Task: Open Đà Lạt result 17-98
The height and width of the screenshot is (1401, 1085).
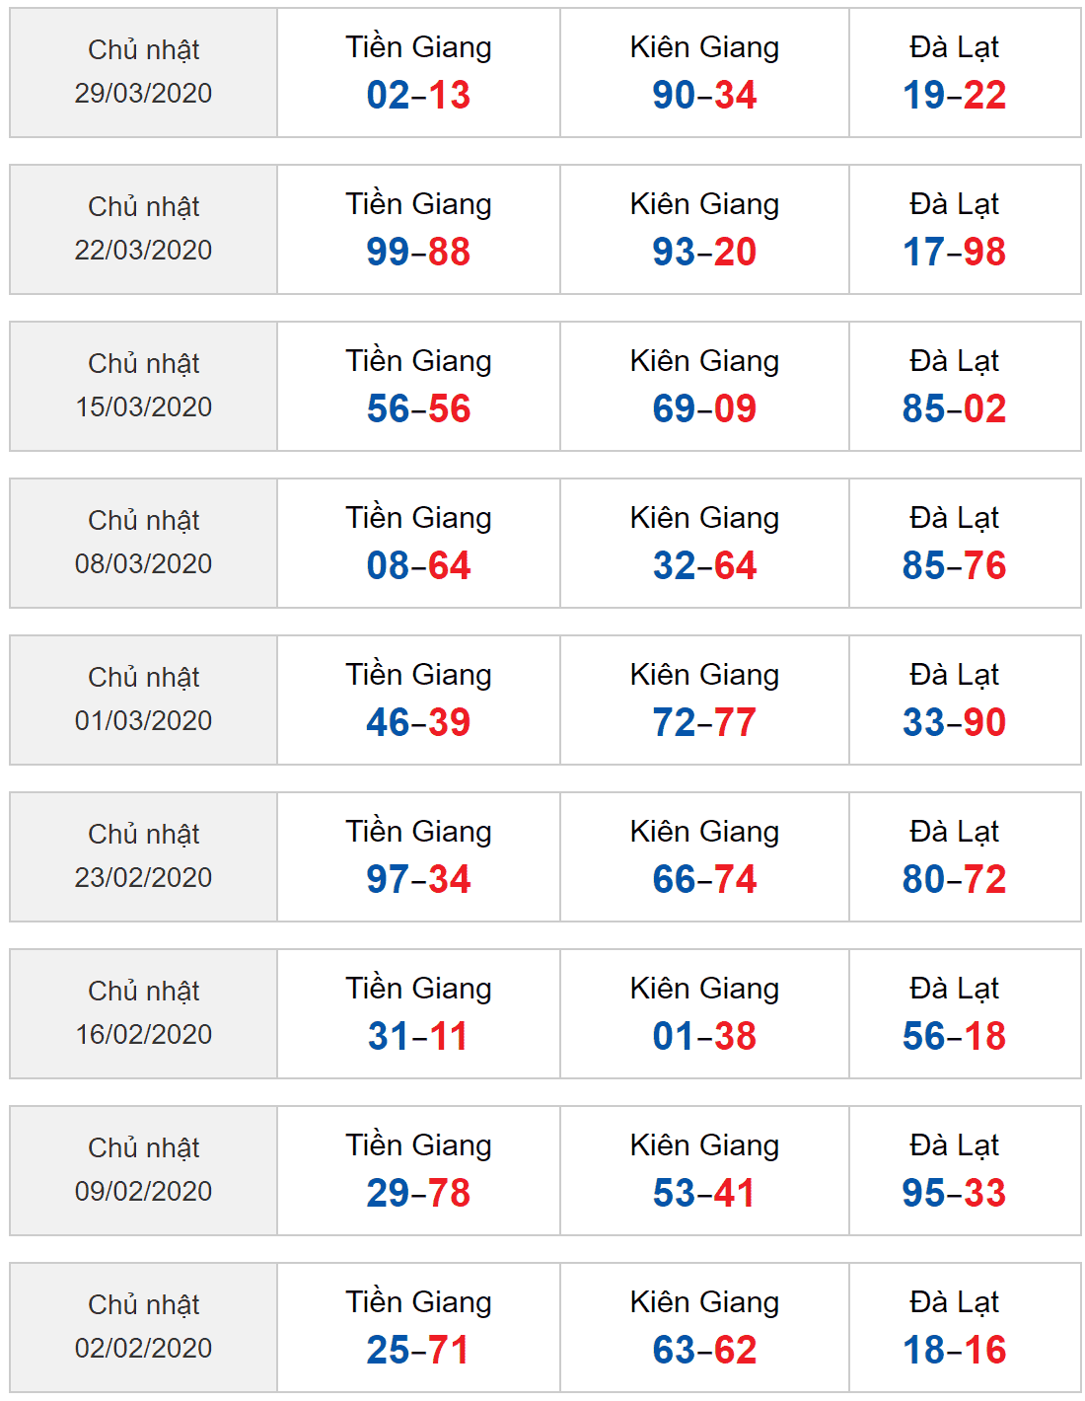Action: [955, 253]
